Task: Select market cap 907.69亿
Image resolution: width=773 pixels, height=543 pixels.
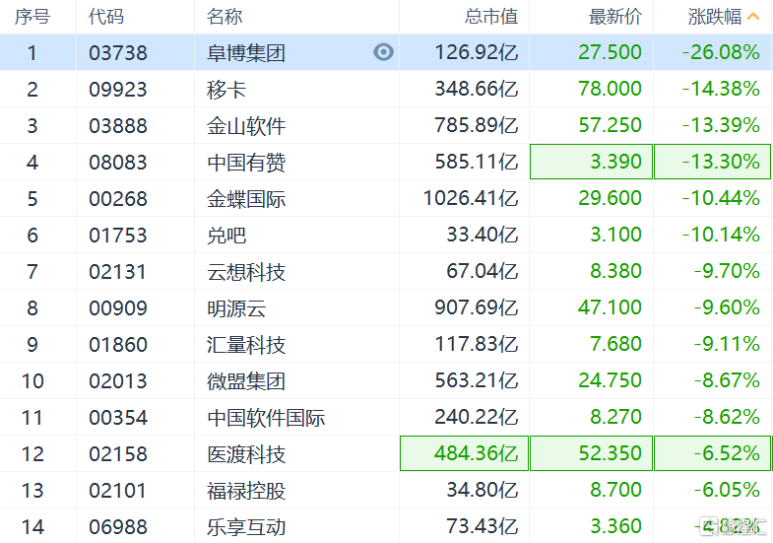Action: tap(477, 307)
